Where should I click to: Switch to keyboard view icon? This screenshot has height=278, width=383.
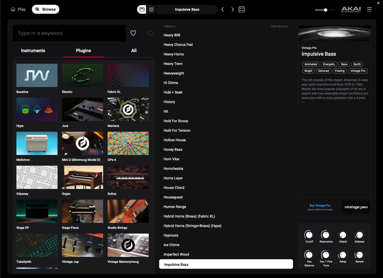click(142, 10)
